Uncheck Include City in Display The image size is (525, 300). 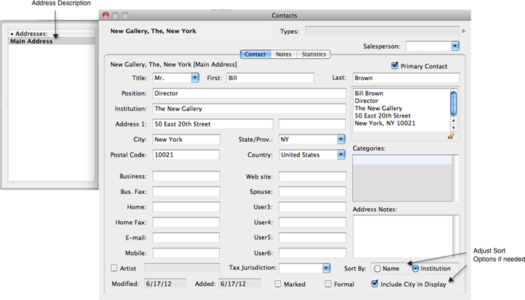(x=375, y=284)
